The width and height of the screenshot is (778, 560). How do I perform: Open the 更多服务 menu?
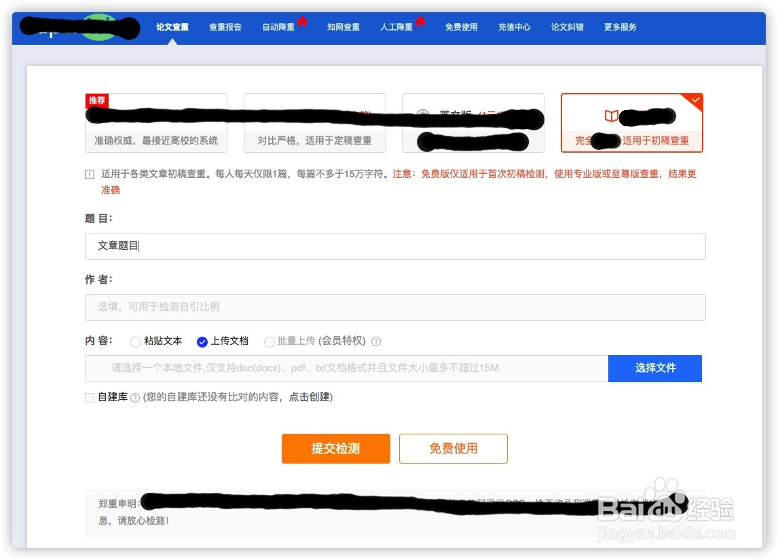coord(619,27)
